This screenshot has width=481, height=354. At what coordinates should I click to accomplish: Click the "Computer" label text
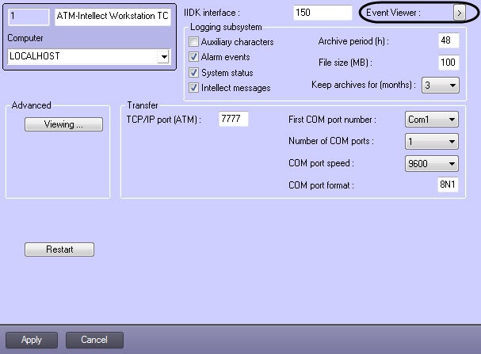25,38
